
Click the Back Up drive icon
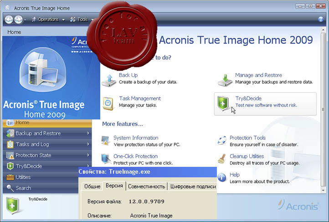[x=109, y=81]
